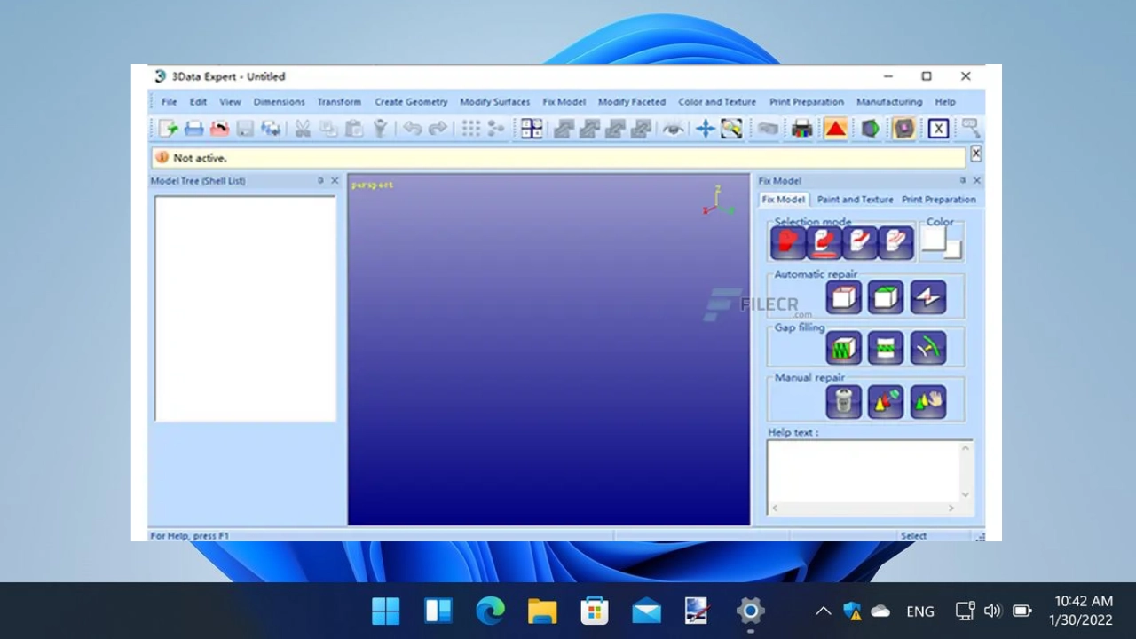Click the white cube Automatic repair icon
This screenshot has height=639, width=1136.
click(844, 297)
